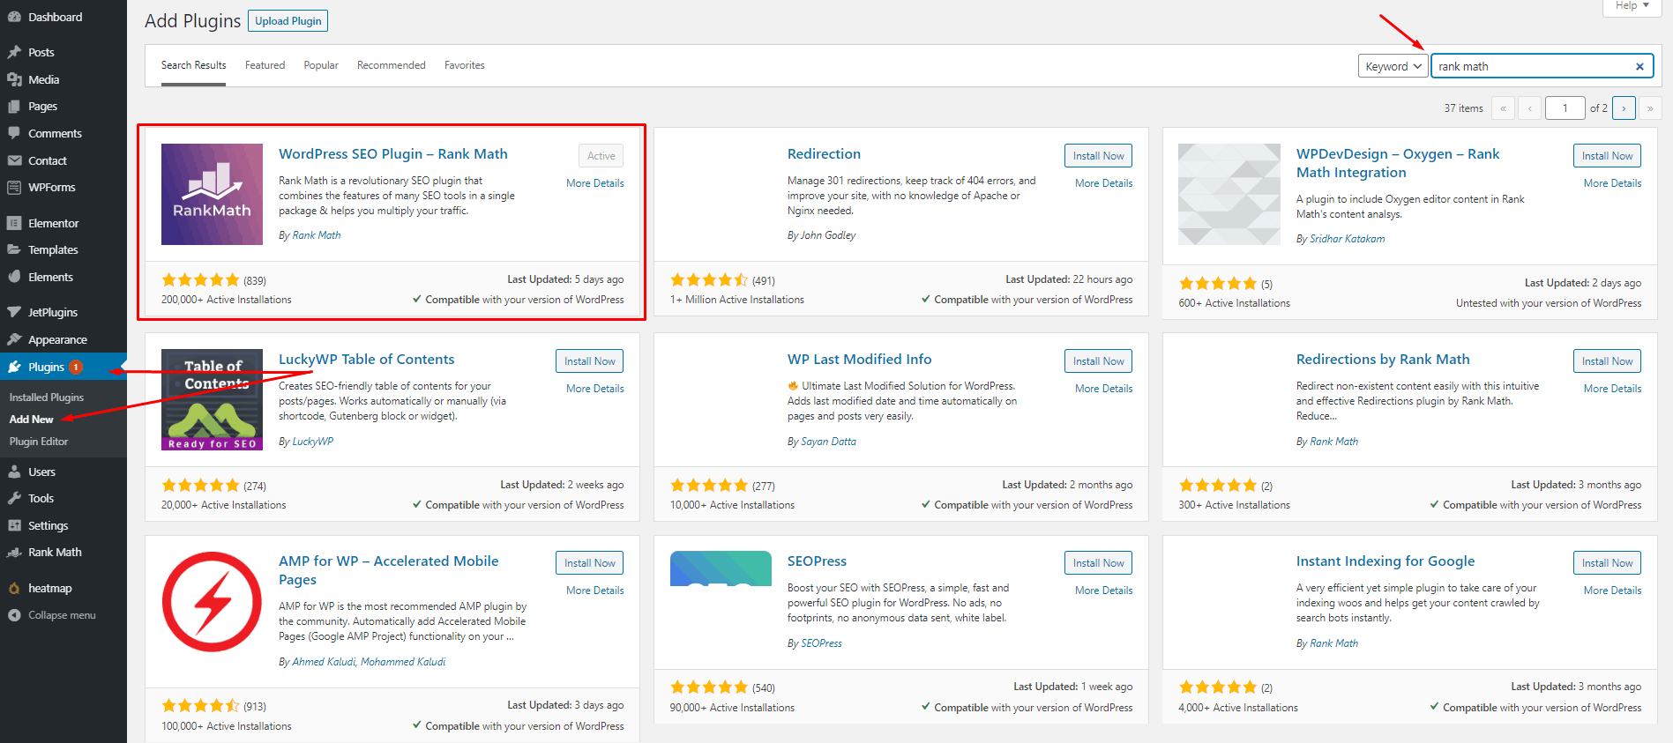Open More Details for Rank Math plugin
1673x743 pixels.
click(x=594, y=183)
